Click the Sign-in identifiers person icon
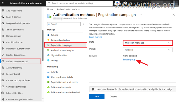This screenshot has width=179, height=102. 48,55
